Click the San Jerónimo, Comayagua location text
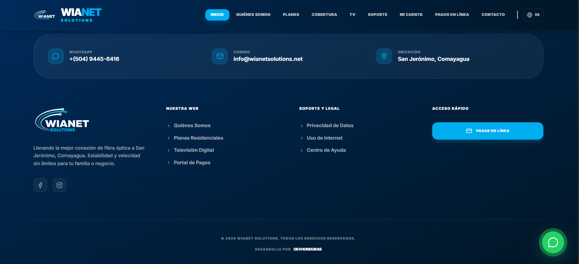This screenshot has width=579, height=264. (x=434, y=59)
